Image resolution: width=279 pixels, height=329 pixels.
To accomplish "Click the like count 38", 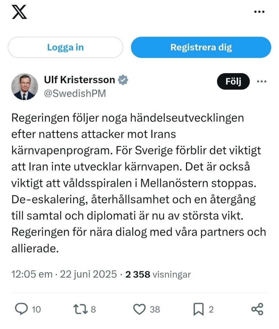I will click(155, 309).
